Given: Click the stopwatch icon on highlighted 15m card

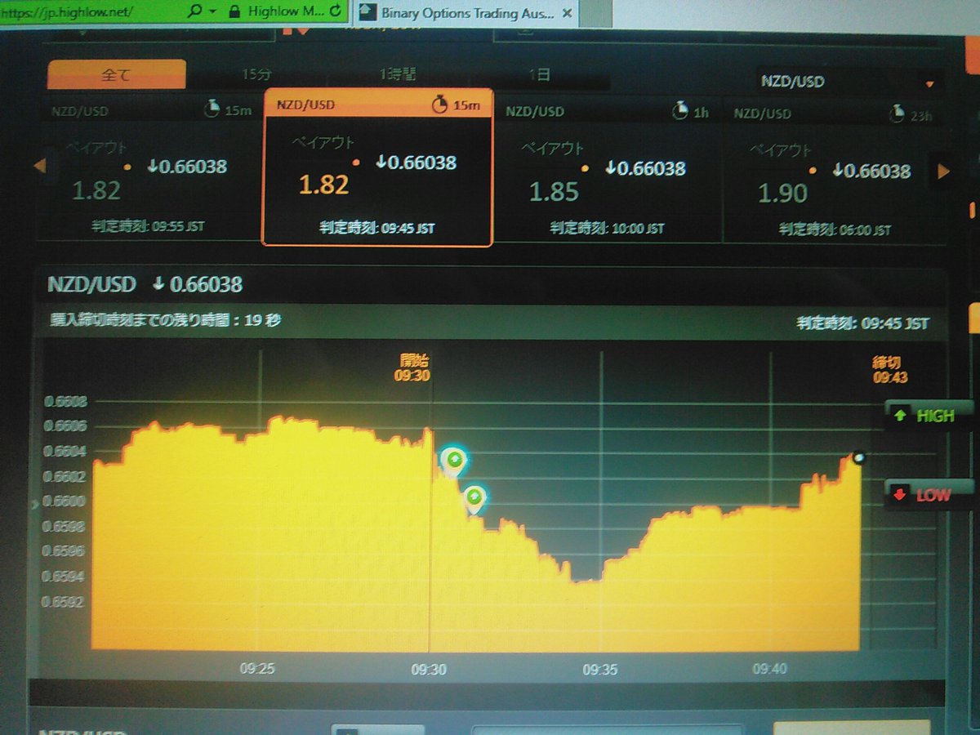Looking at the screenshot, I should click(x=440, y=104).
